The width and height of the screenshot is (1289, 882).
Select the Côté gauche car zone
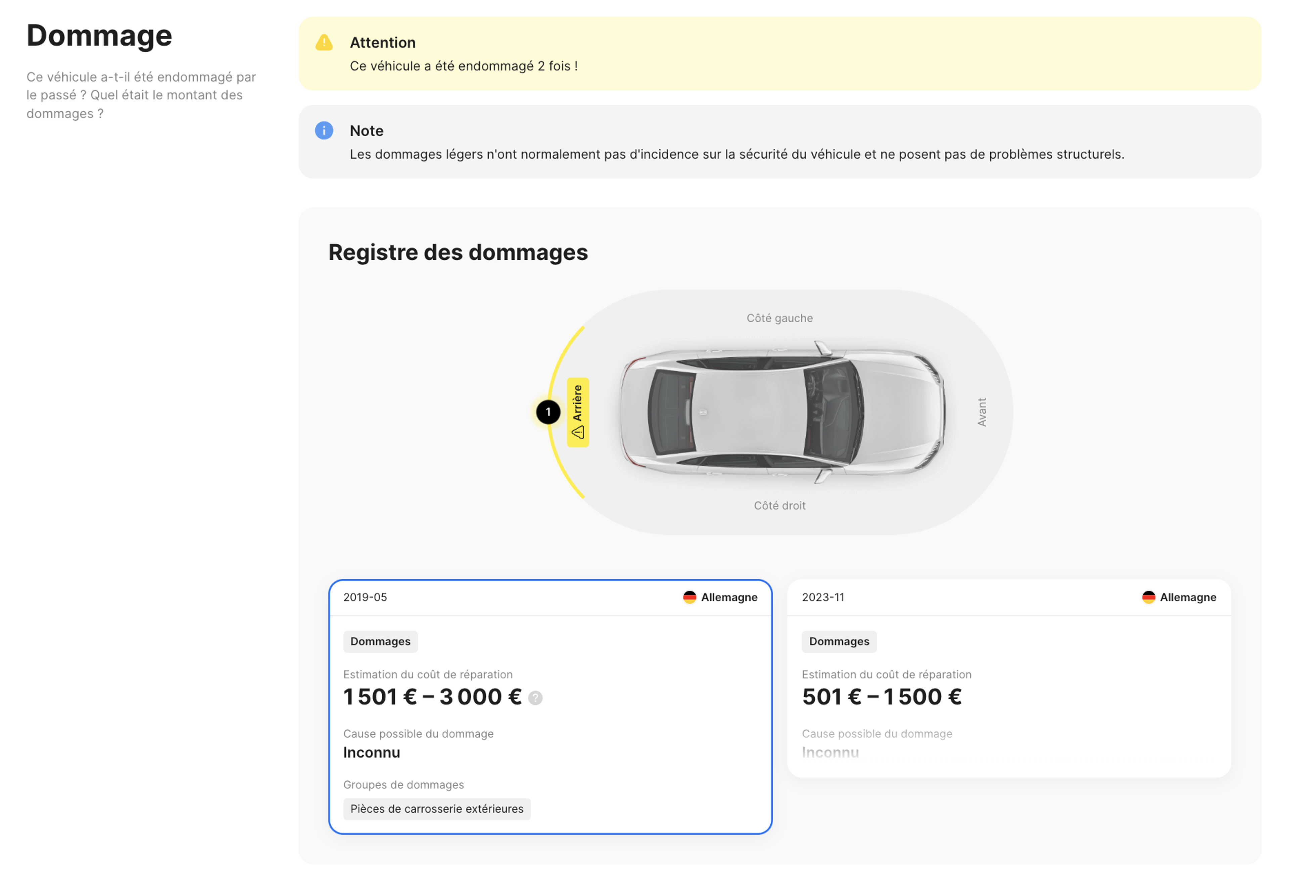pyautogui.click(x=779, y=318)
